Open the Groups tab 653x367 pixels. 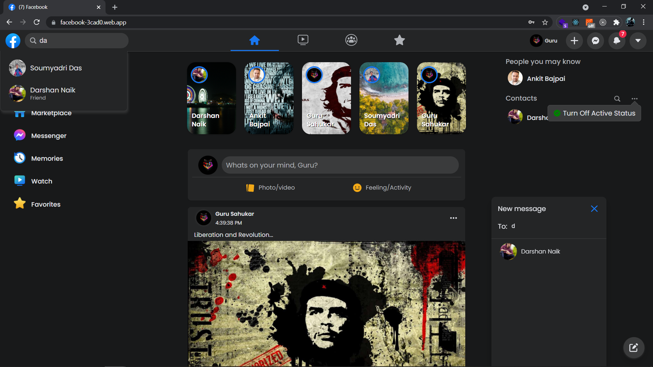pyautogui.click(x=351, y=40)
